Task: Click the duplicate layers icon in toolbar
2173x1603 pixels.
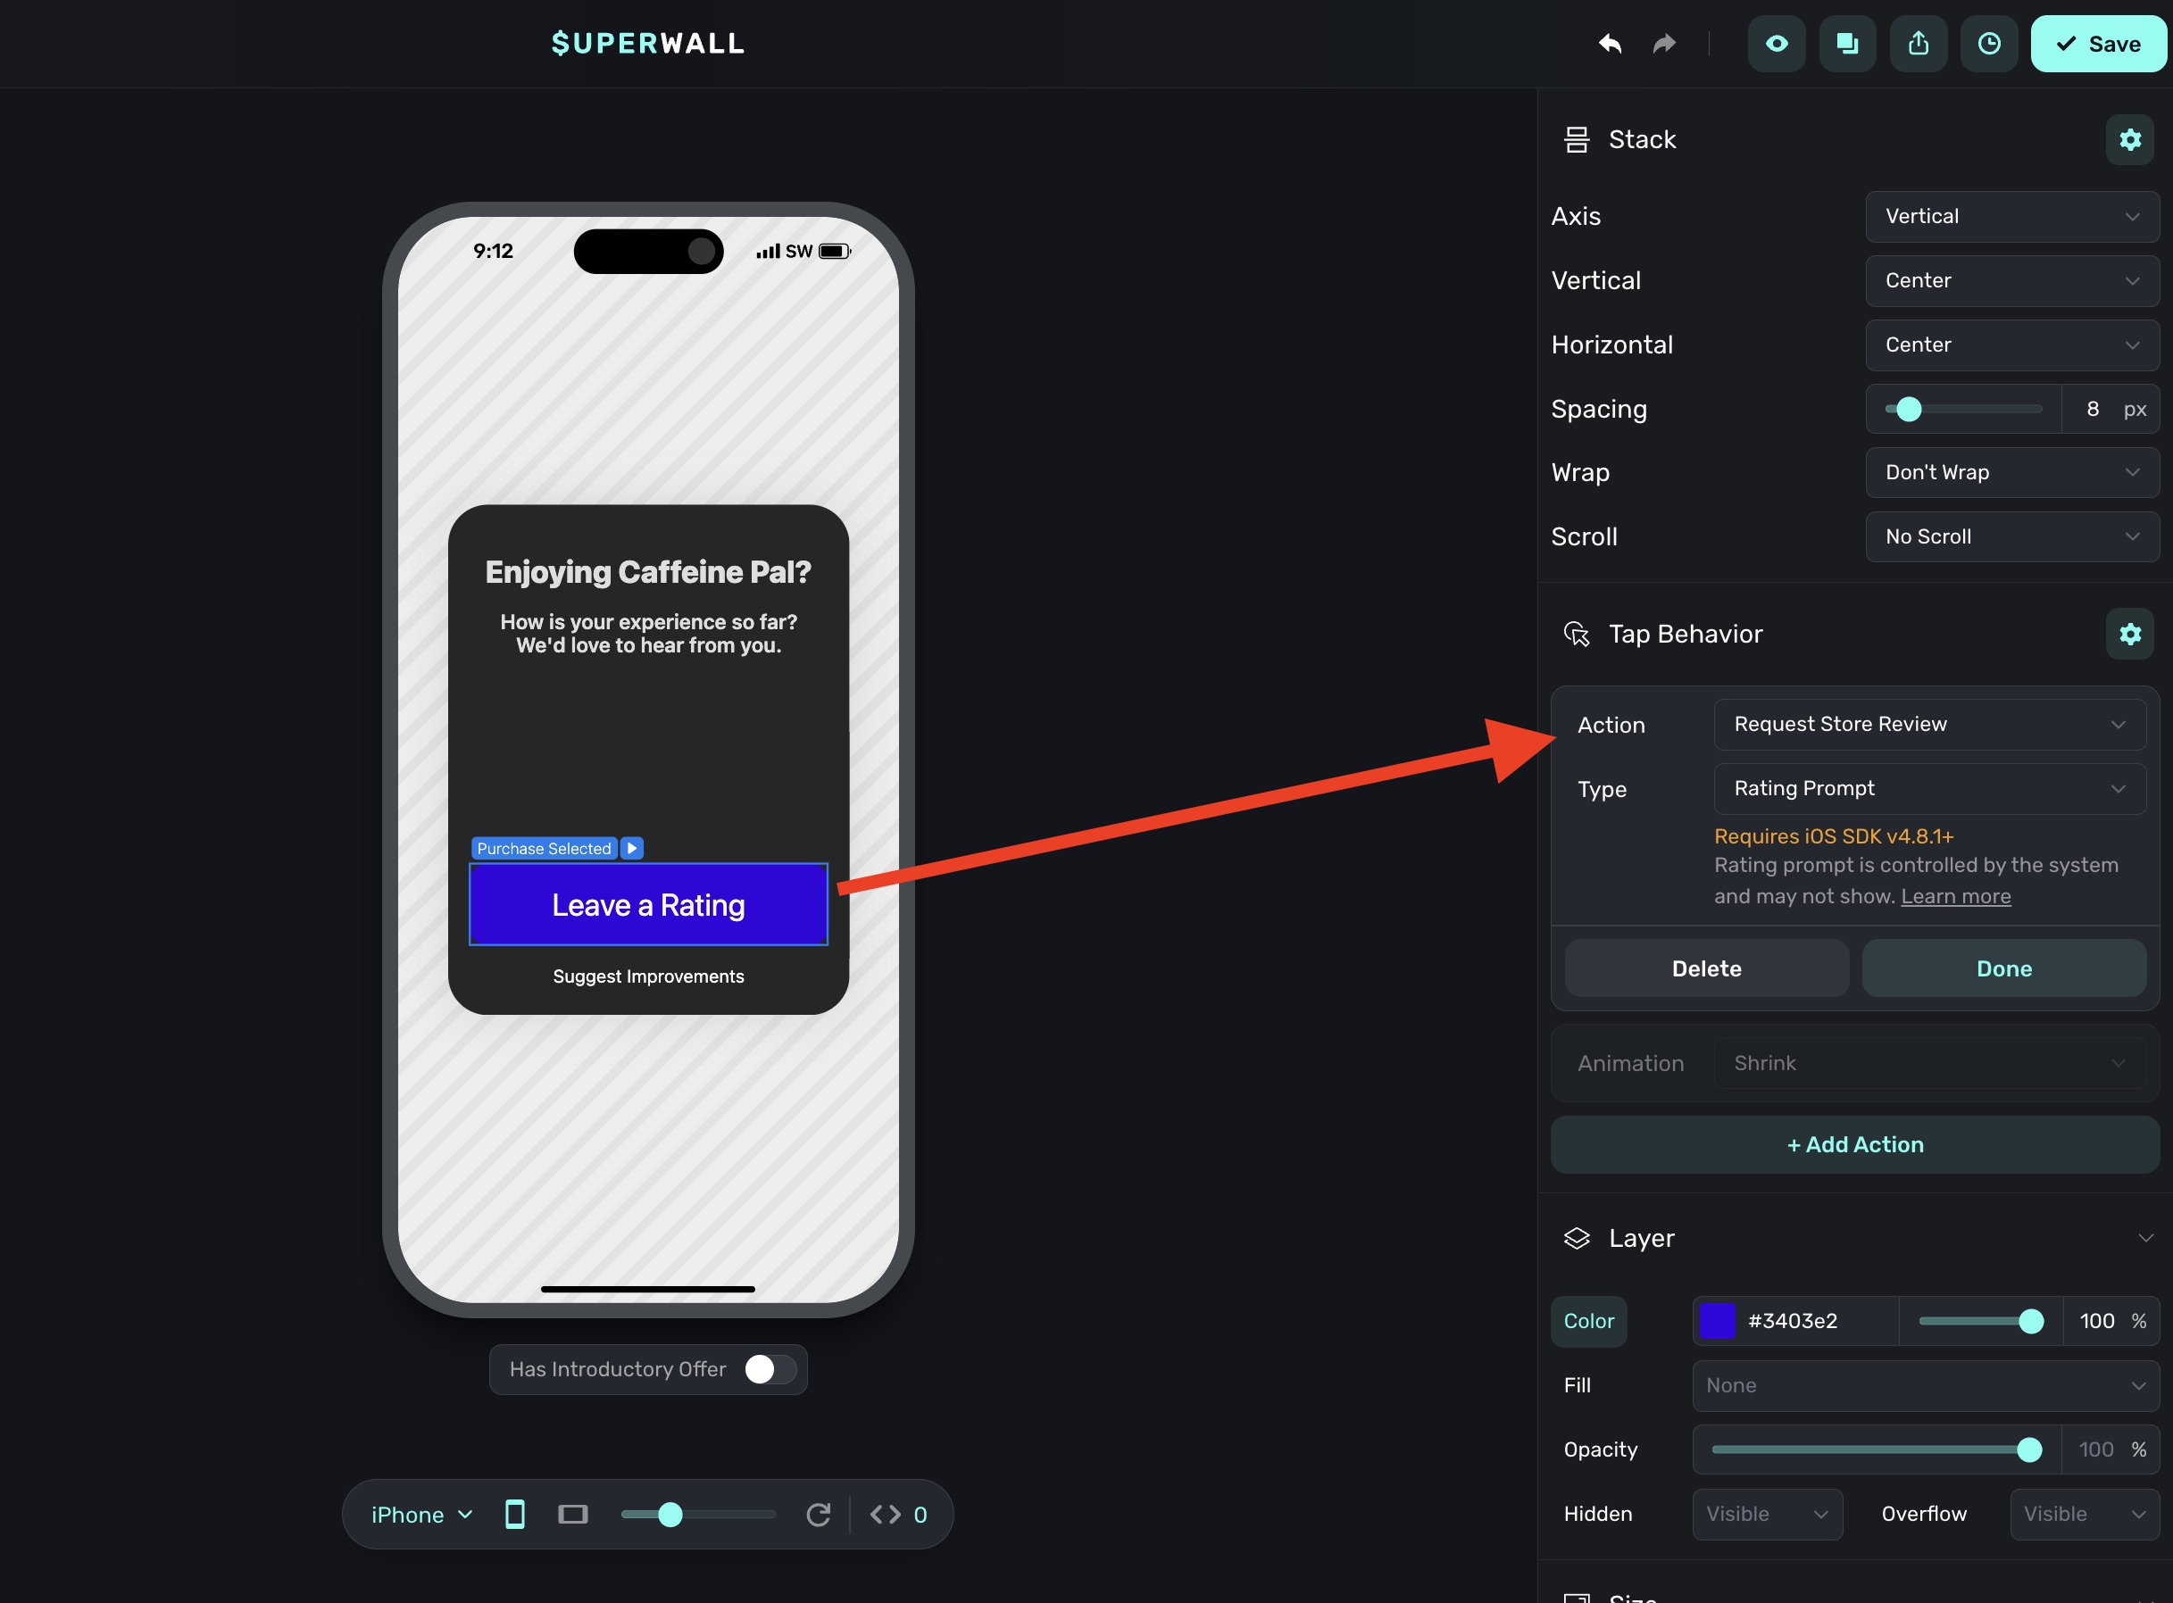Action: tap(1847, 44)
